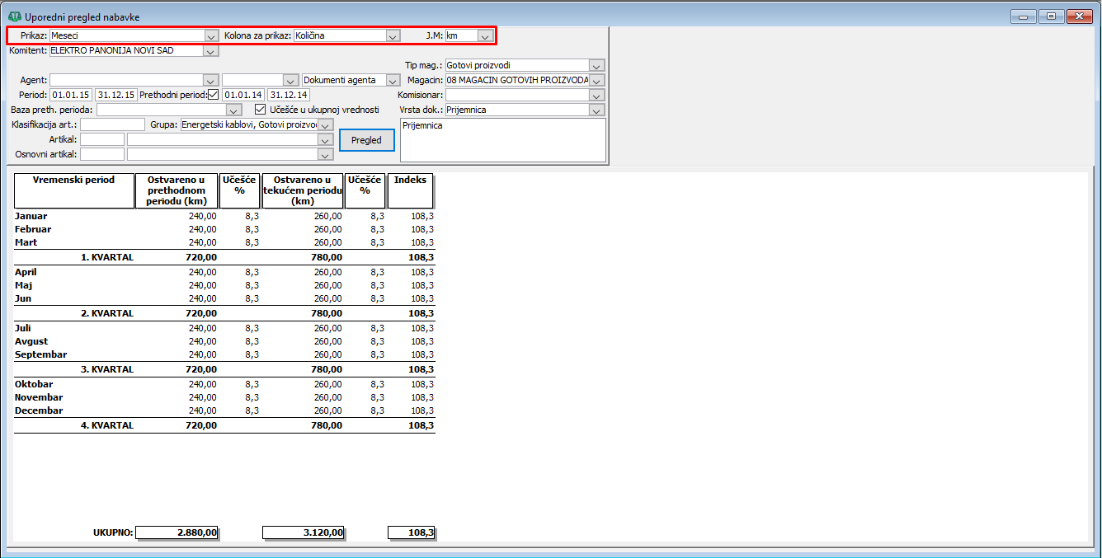Image resolution: width=1102 pixels, height=558 pixels.
Task: Click the application icon in title bar
Action: coord(14,16)
